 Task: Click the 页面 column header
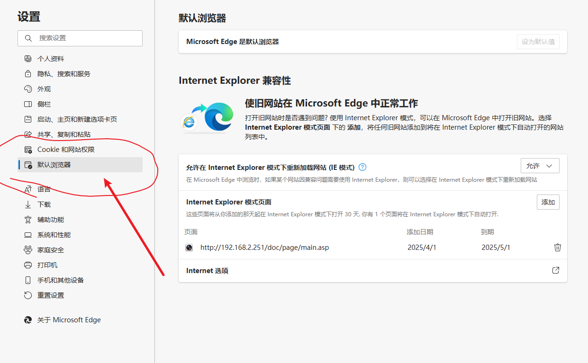[x=191, y=232]
